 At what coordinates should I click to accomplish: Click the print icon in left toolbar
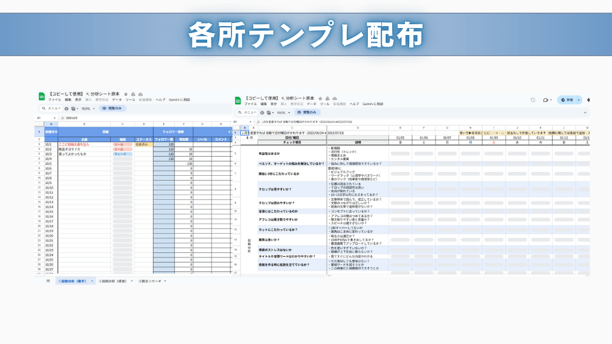tap(66, 109)
